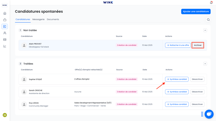Switch to the Documents tab
Screen dimensions: 216x121
pyautogui.click(x=53, y=19)
